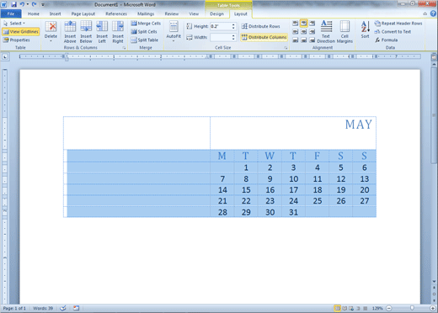Click Convert to Text
The width and height of the screenshot is (438, 313).
click(393, 32)
